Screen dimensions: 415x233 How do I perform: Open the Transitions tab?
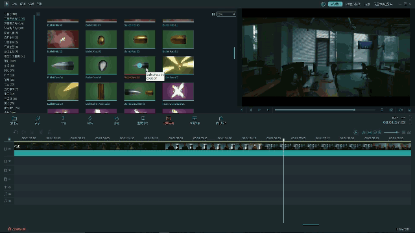coord(89,120)
